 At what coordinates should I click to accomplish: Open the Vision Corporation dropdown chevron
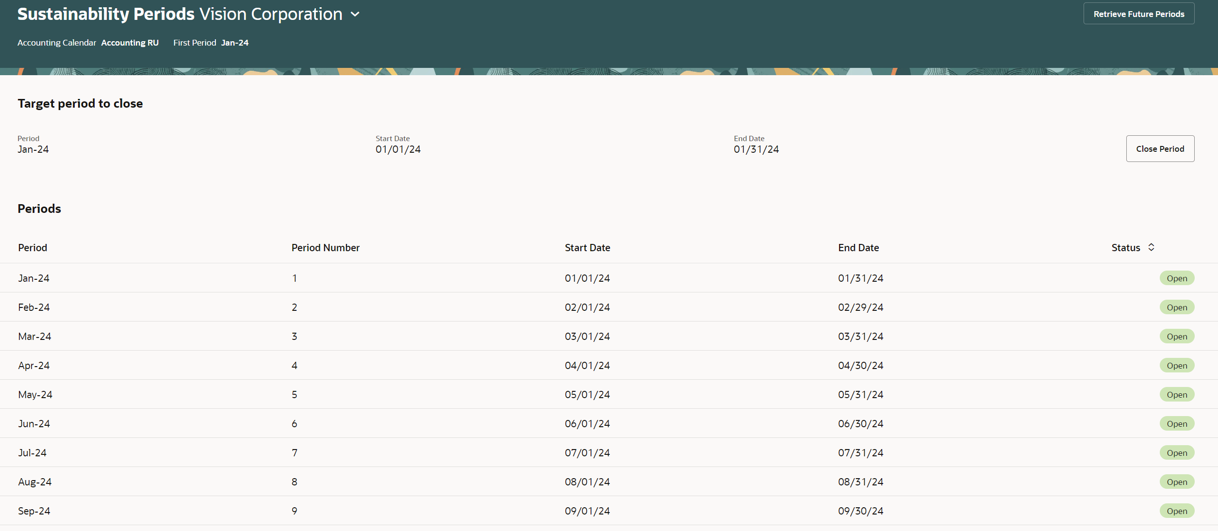coord(355,15)
